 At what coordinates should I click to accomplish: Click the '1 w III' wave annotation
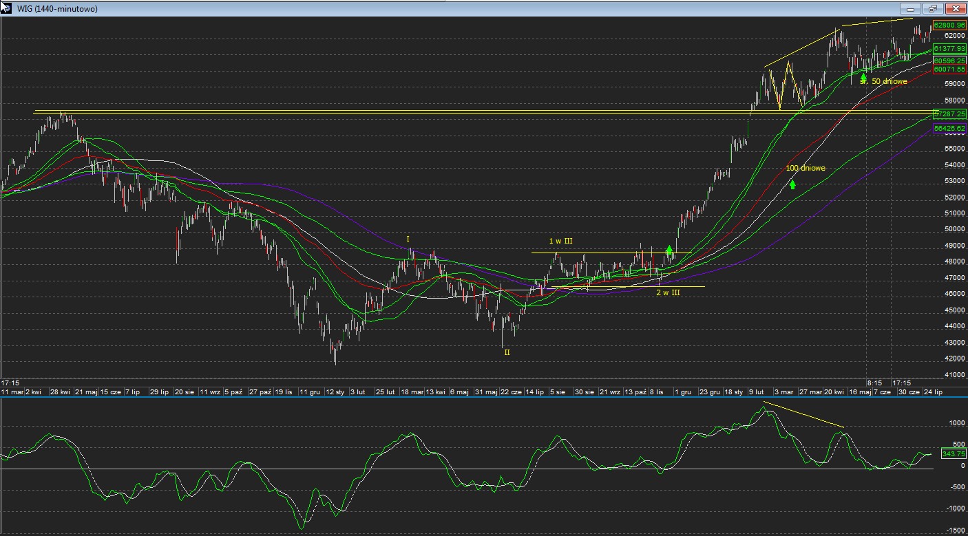click(x=560, y=241)
